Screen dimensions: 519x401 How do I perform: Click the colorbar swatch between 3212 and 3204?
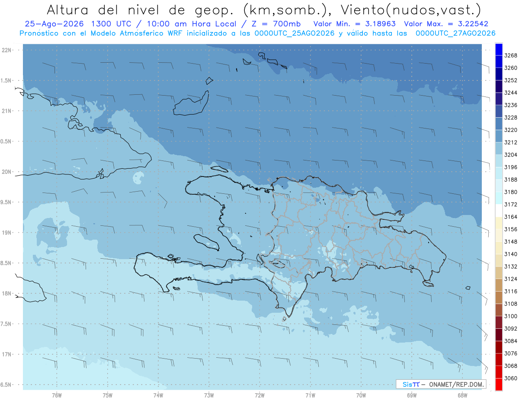(498, 148)
